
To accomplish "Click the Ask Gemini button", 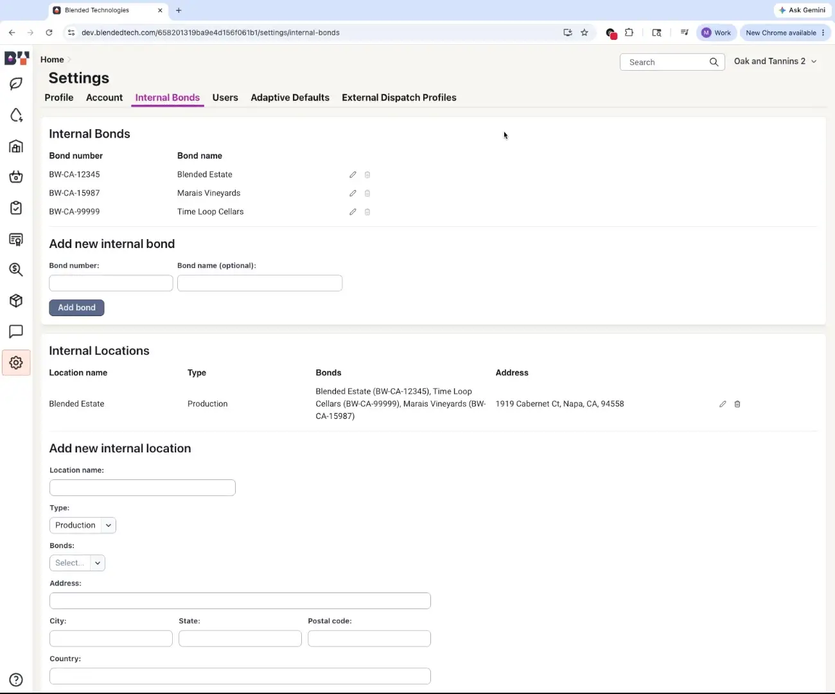I will 802,10.
